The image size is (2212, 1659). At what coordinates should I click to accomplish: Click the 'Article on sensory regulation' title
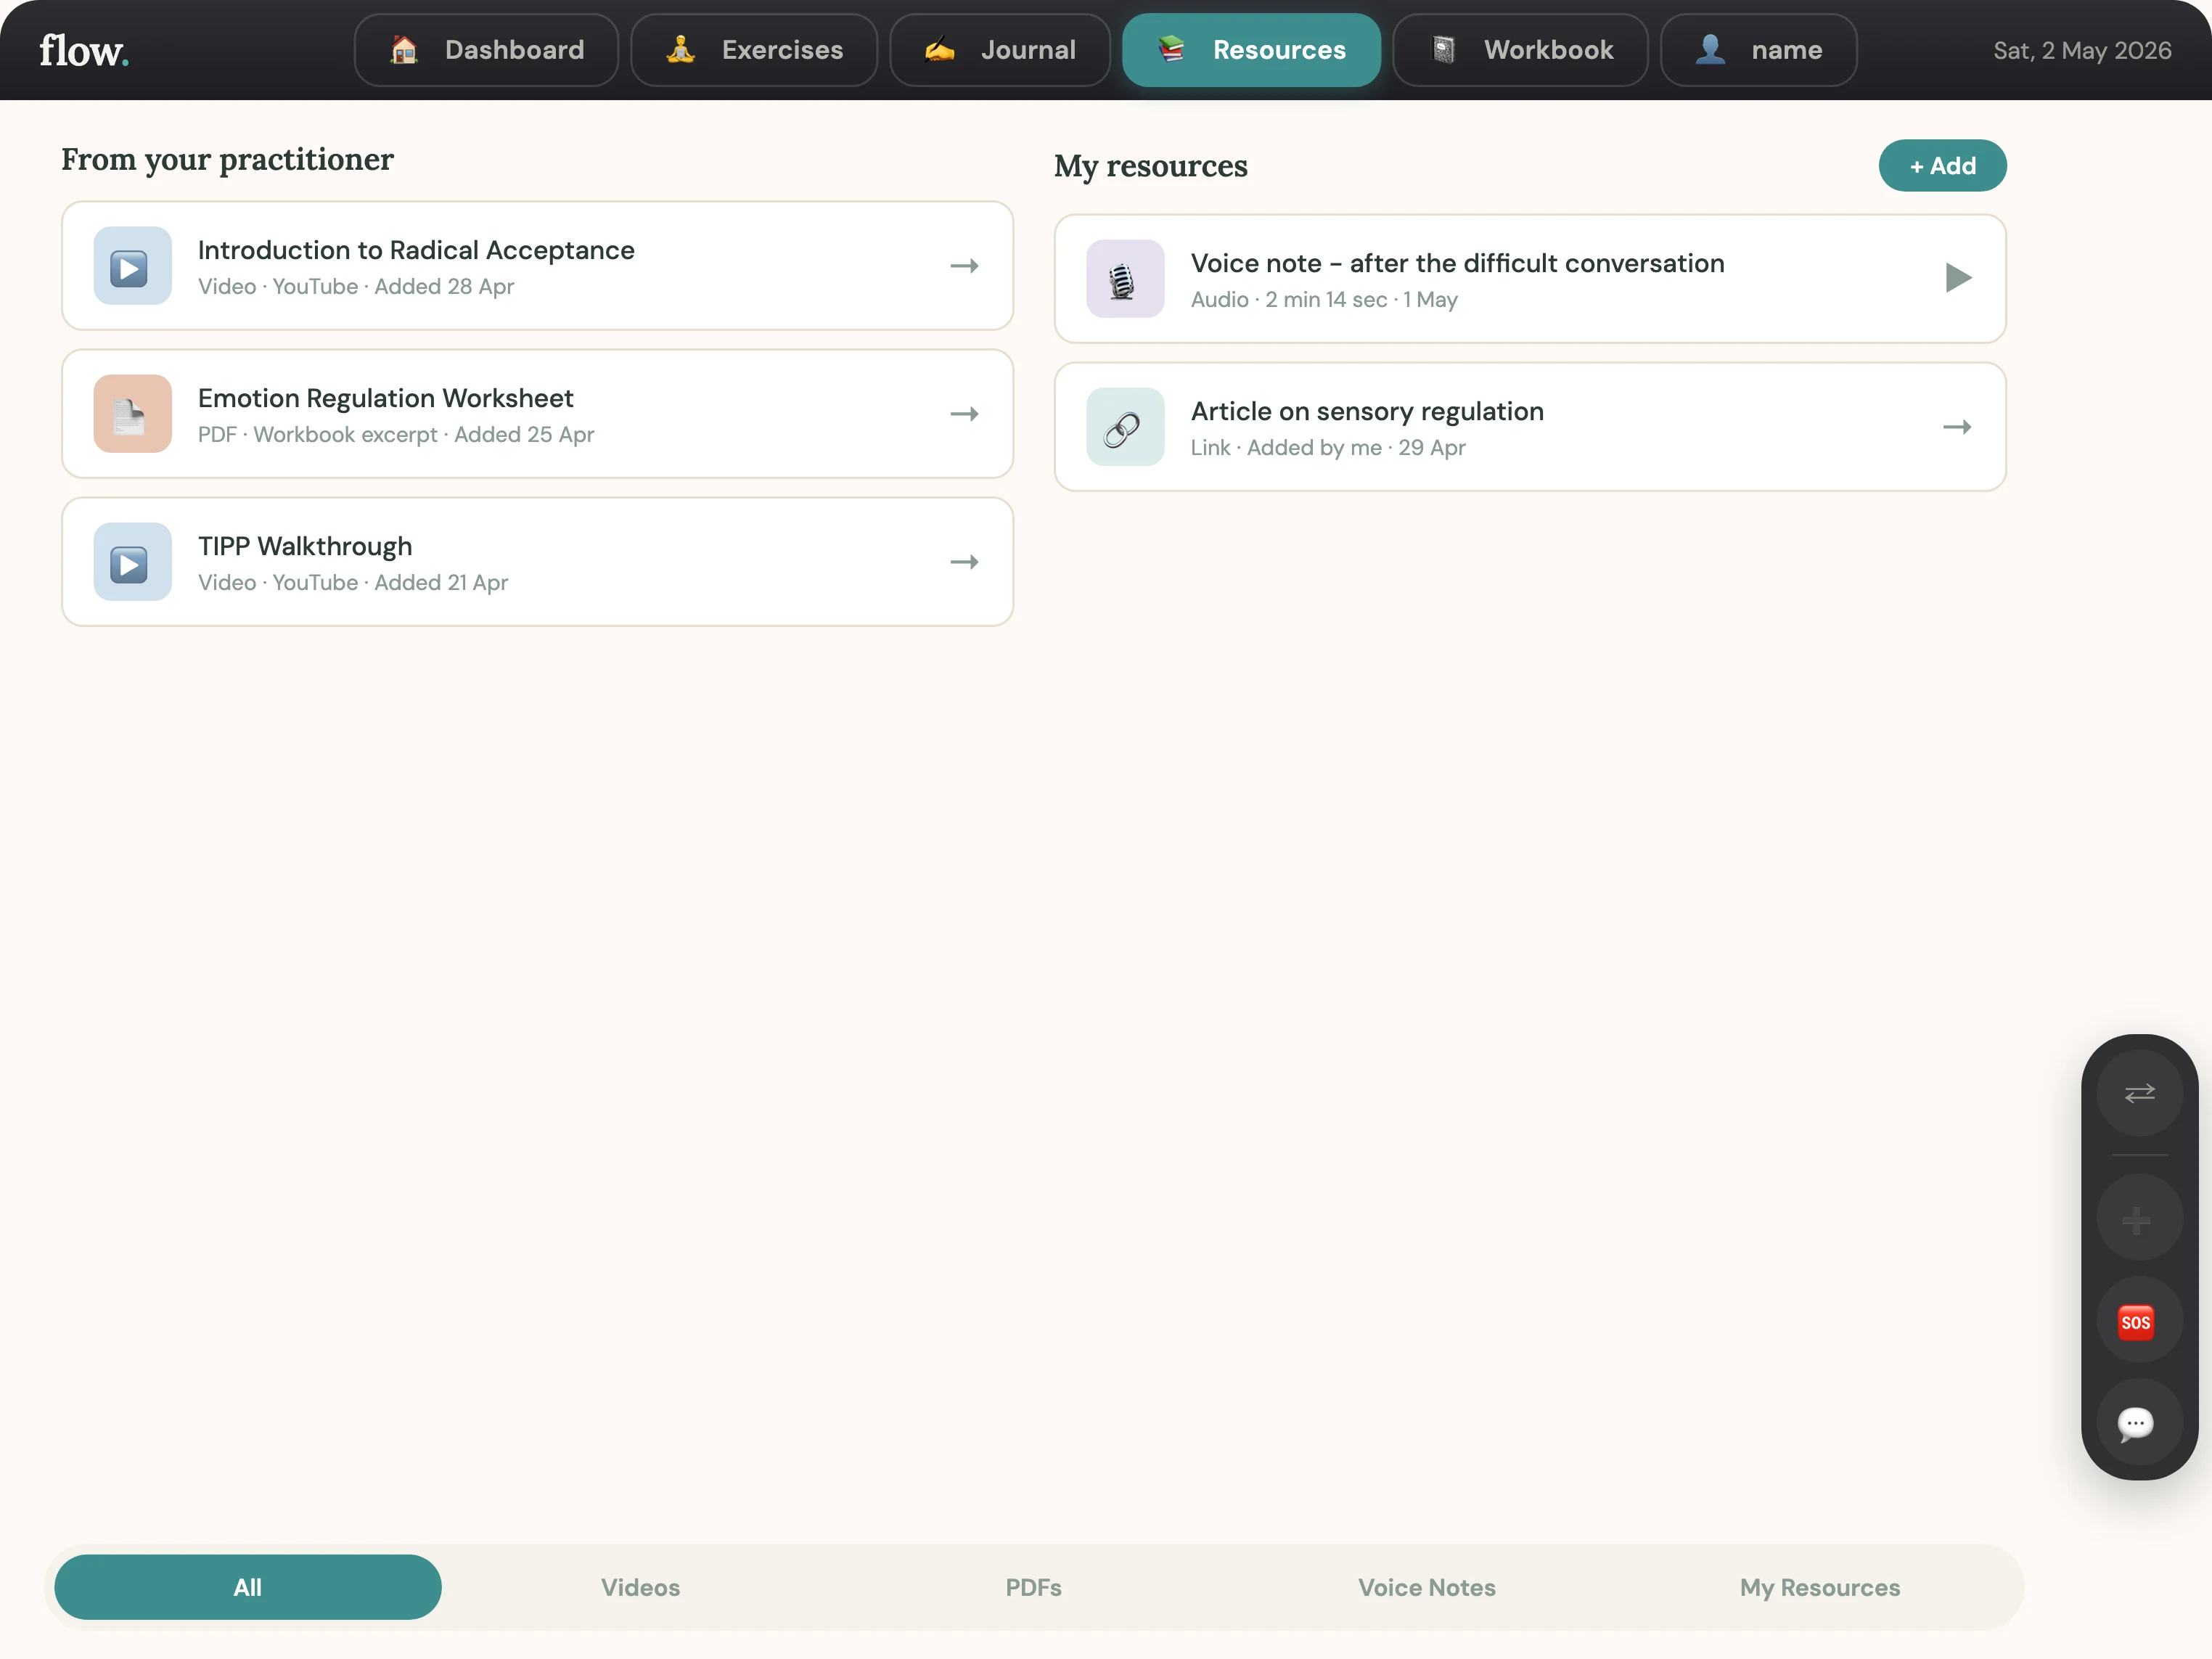pos(1367,411)
